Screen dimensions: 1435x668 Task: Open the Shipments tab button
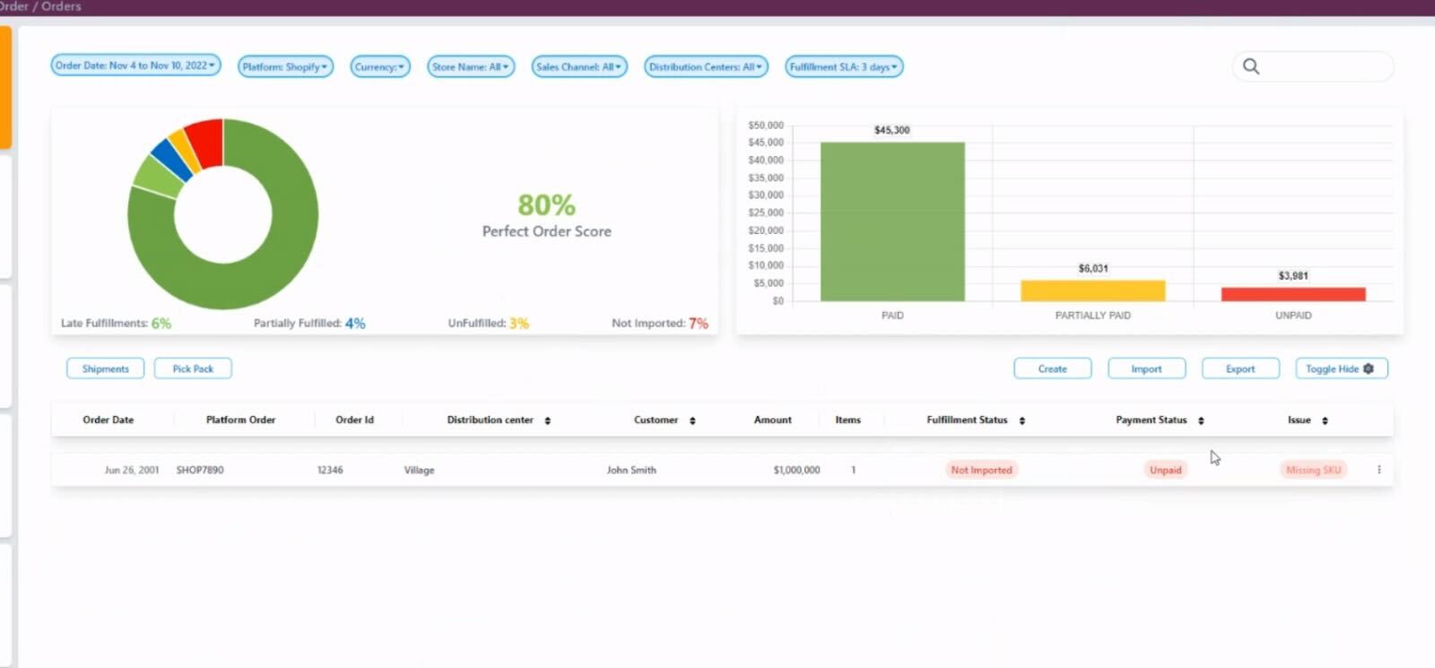click(105, 369)
